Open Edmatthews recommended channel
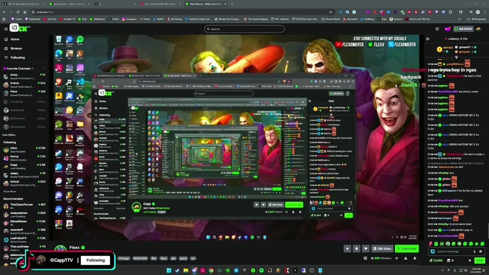 [24, 223]
